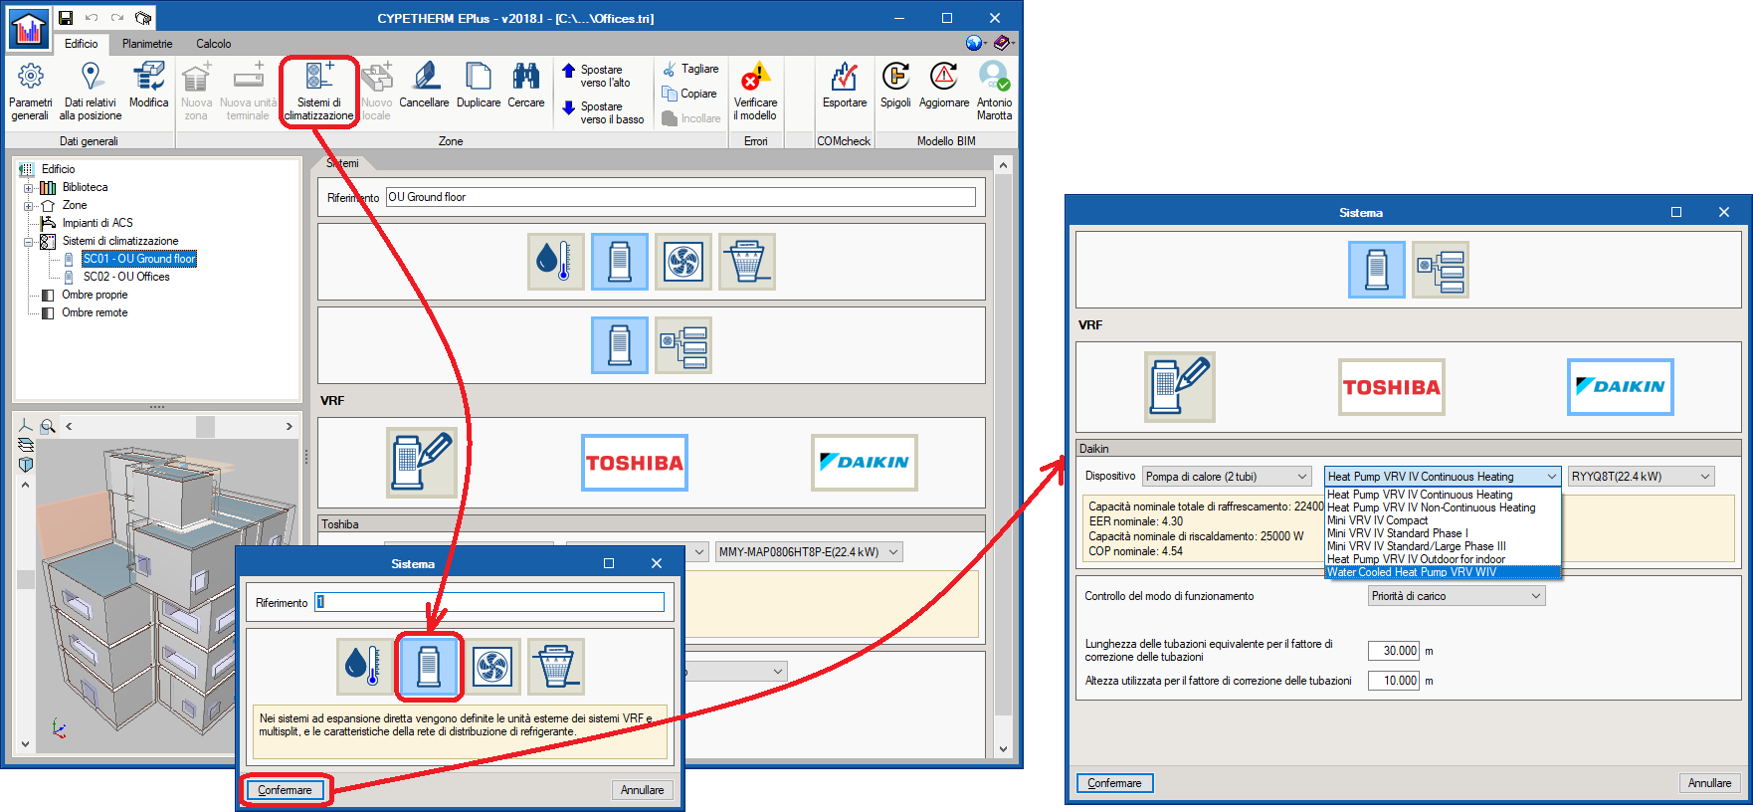Select Ombre proprie tree item
Screen dimensions: 1753x812
(95, 295)
